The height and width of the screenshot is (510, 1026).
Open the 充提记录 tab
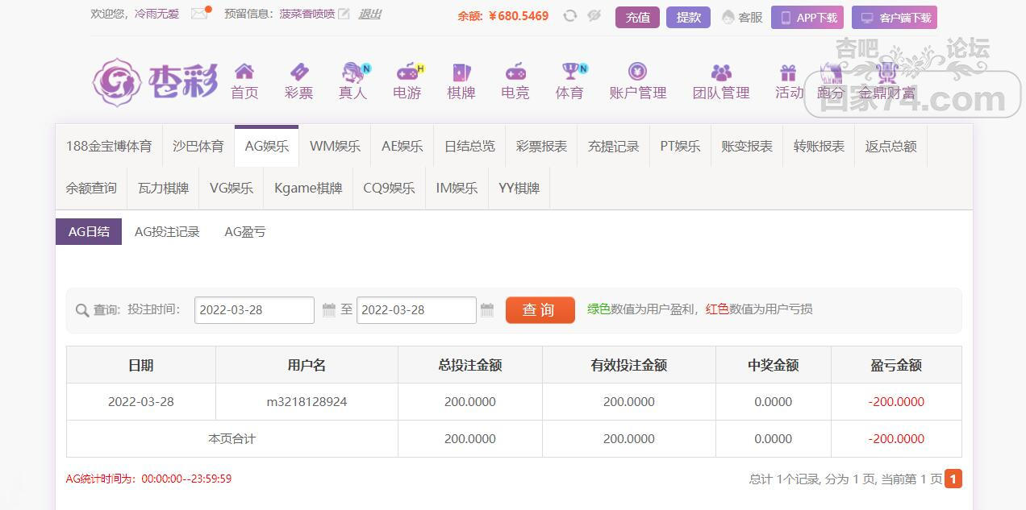coord(613,146)
